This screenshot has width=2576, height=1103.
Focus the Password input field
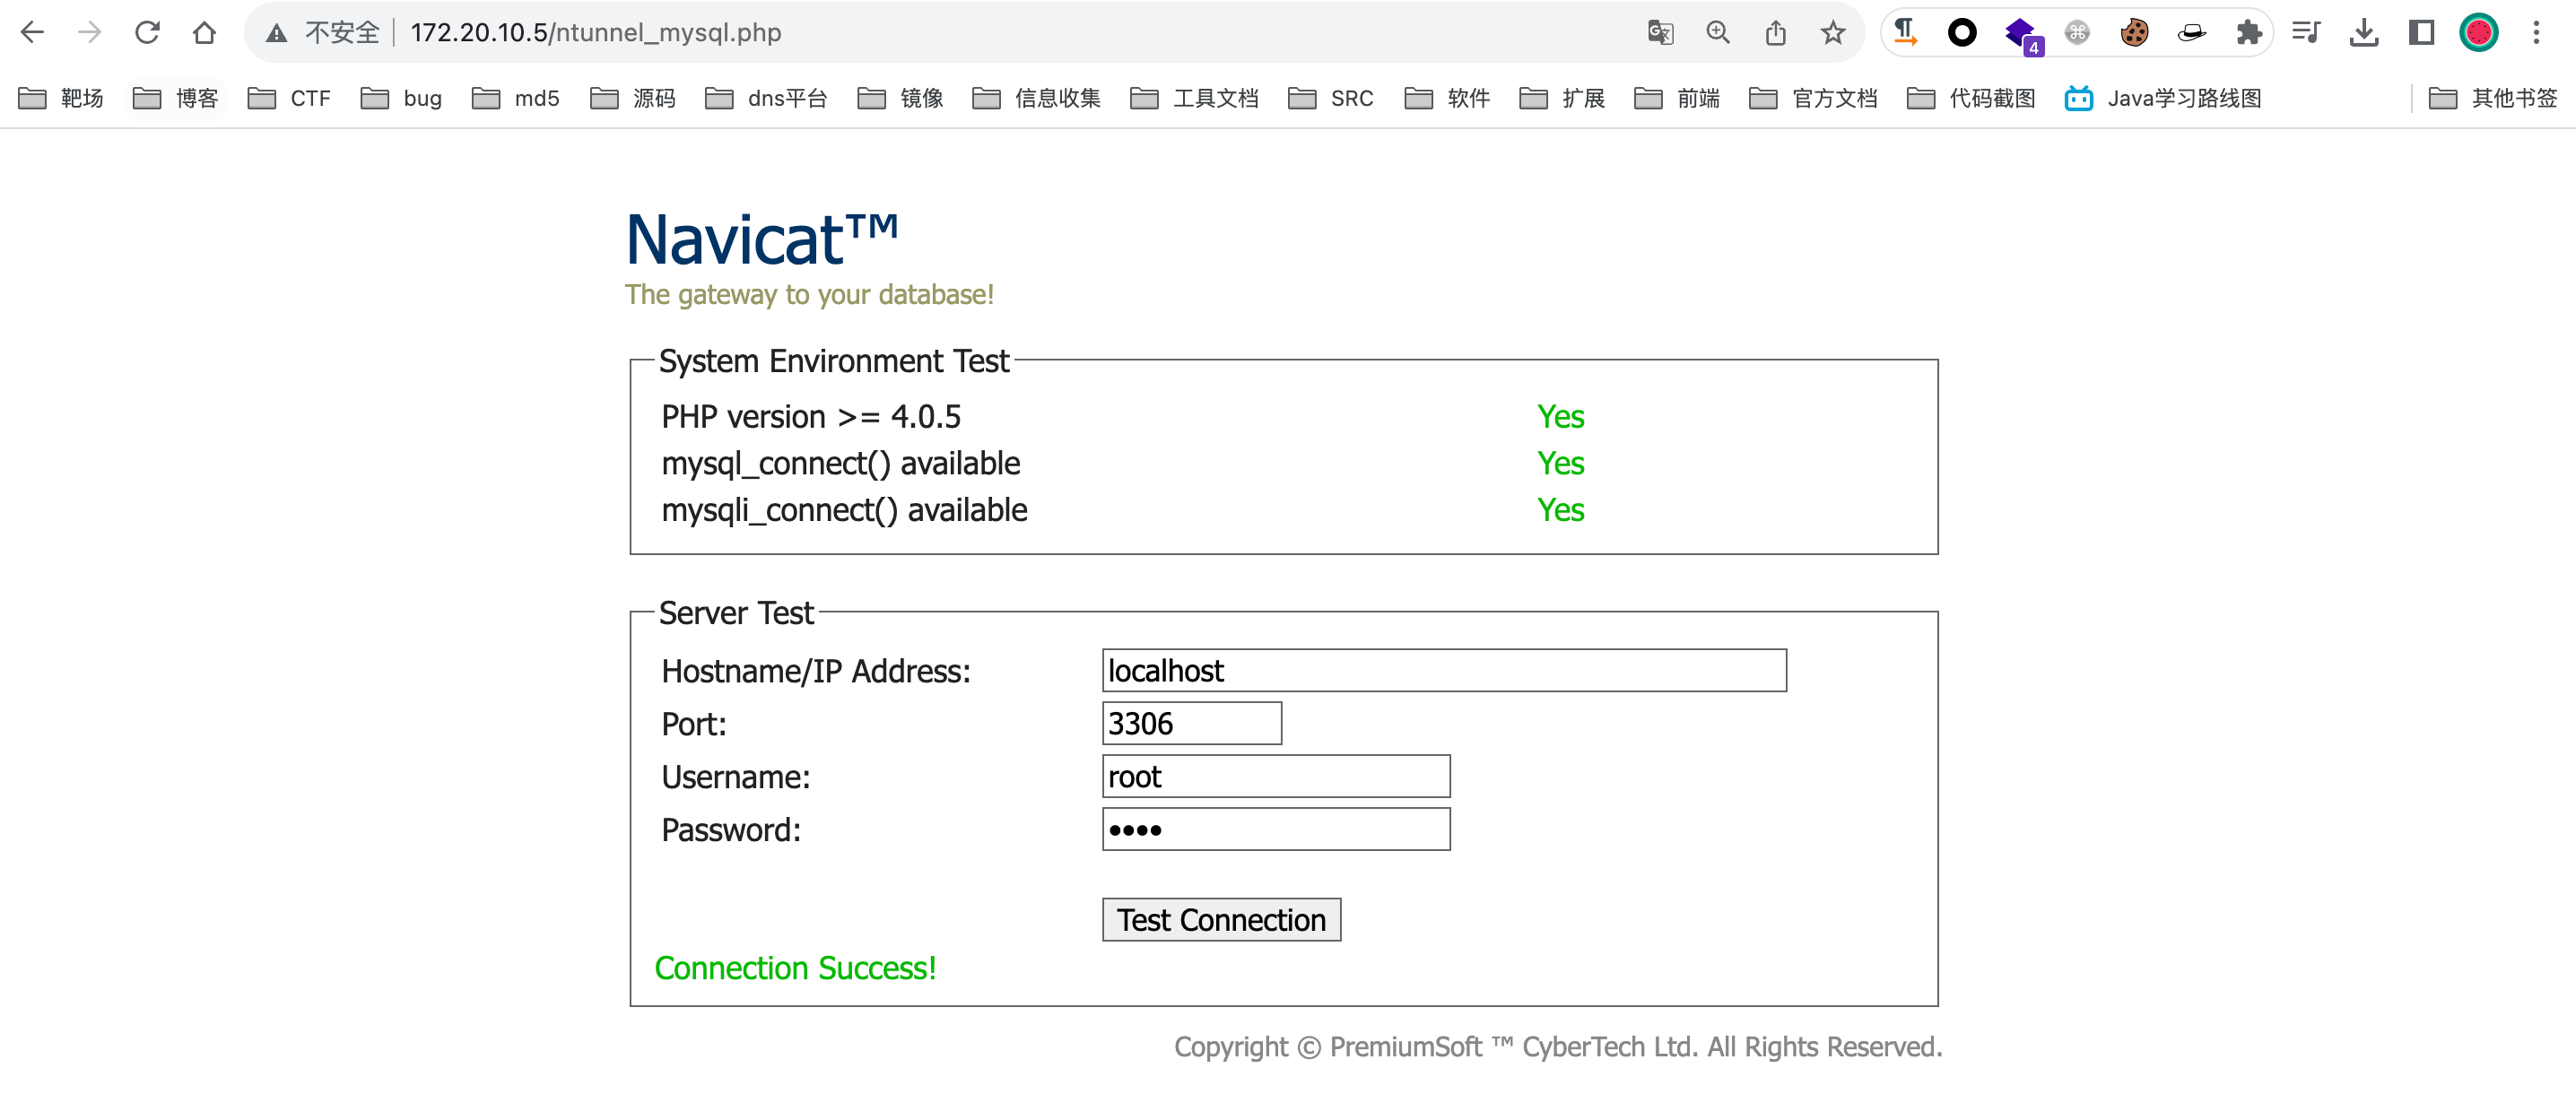(1276, 829)
